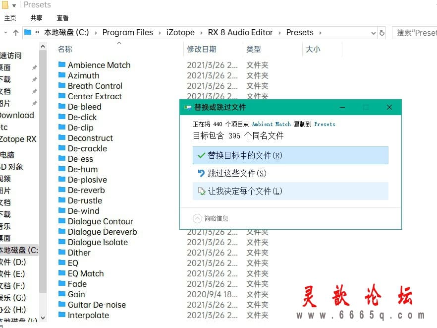This screenshot has height=328, width=437.
Task: Select the De-rustle folder icon
Action: tap(62, 200)
